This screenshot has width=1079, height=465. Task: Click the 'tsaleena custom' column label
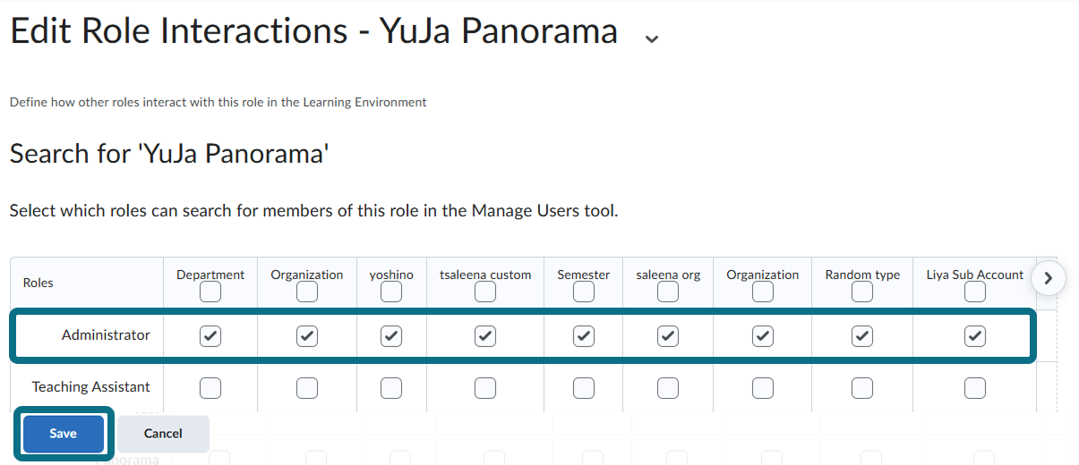point(485,275)
